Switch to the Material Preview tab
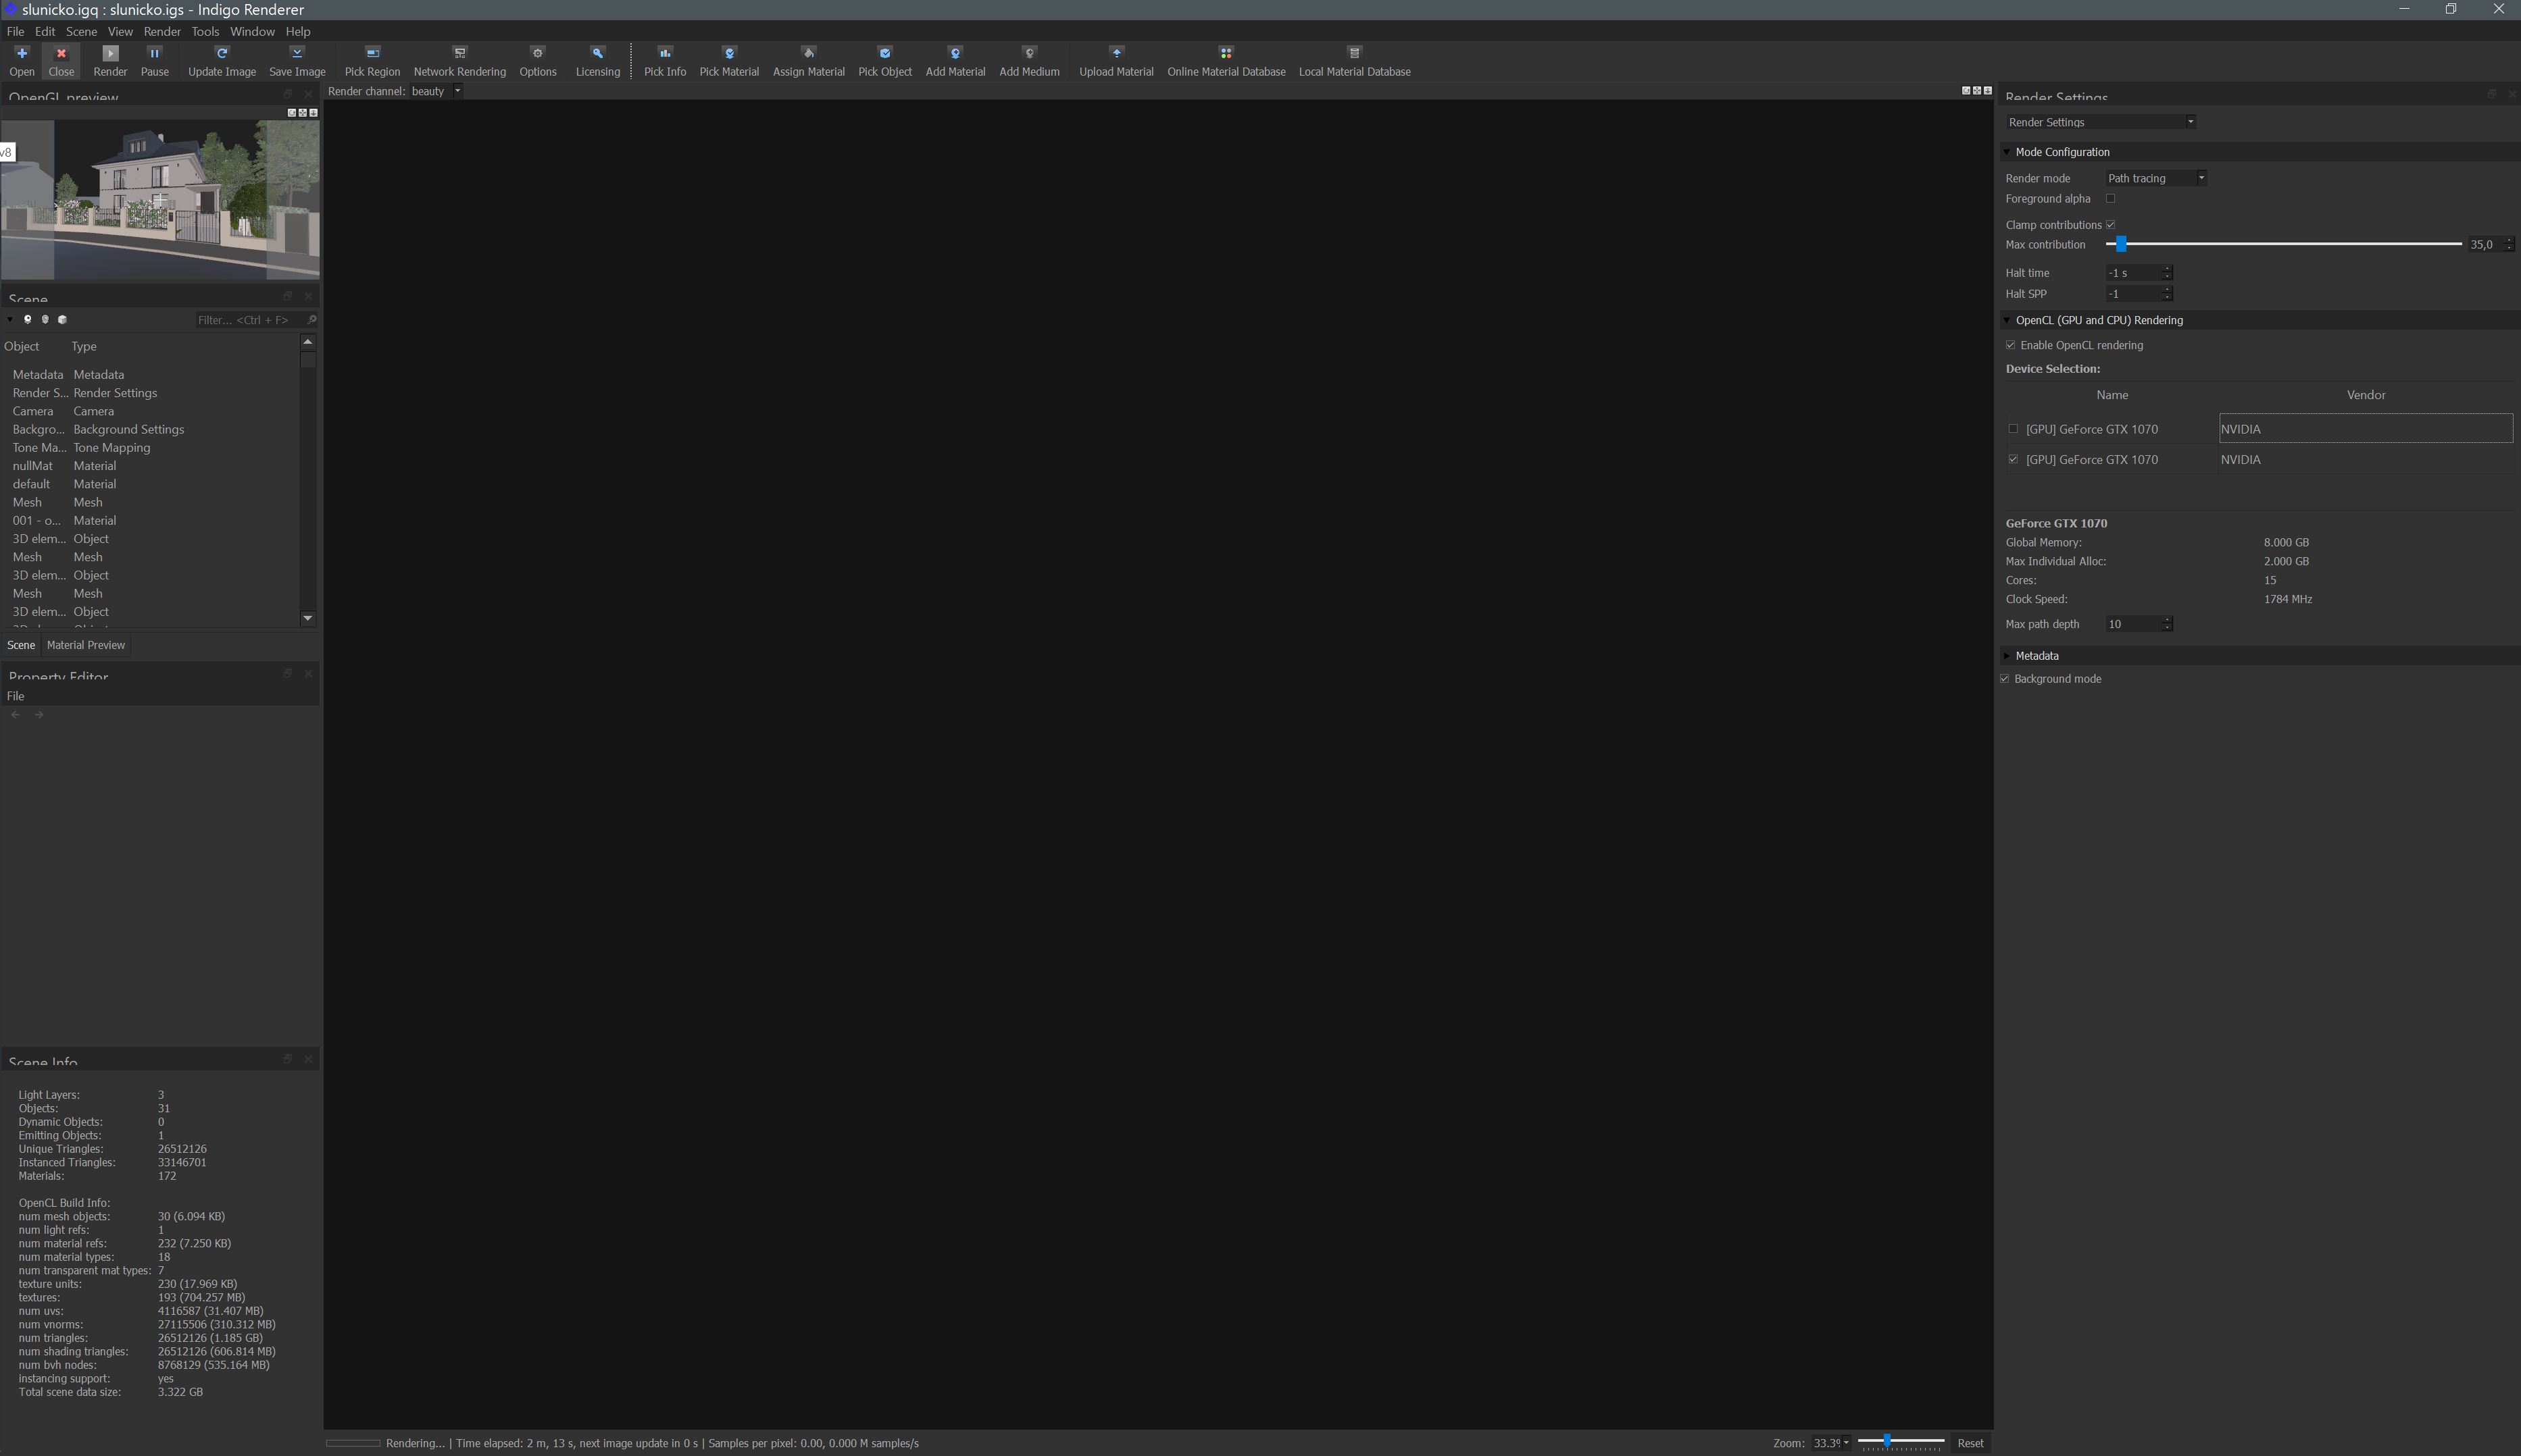2521x1456 pixels. pyautogui.click(x=86, y=645)
